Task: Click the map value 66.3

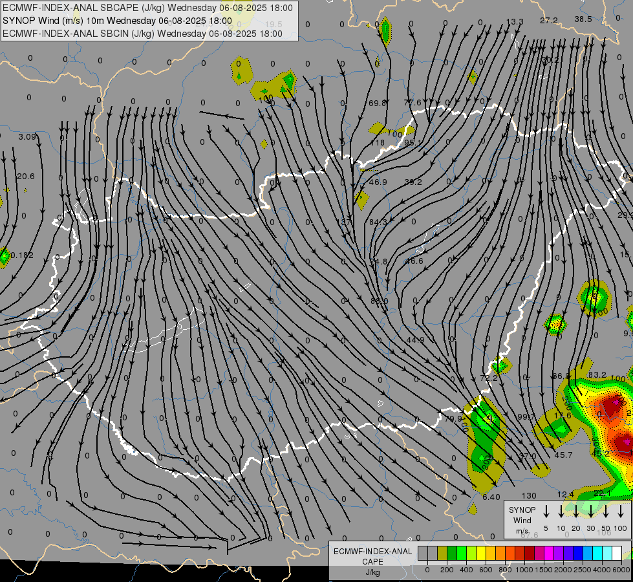Action: click(561, 376)
